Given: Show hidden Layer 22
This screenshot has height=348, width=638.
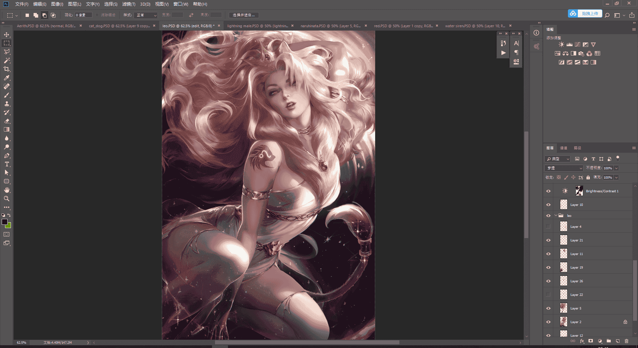Looking at the screenshot, I should pyautogui.click(x=548, y=295).
